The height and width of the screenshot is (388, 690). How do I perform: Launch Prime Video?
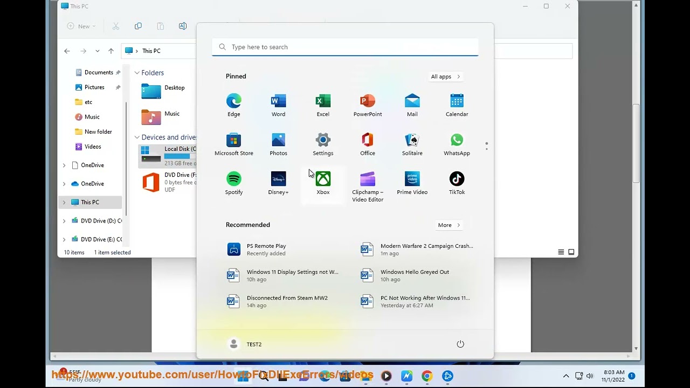[412, 183]
